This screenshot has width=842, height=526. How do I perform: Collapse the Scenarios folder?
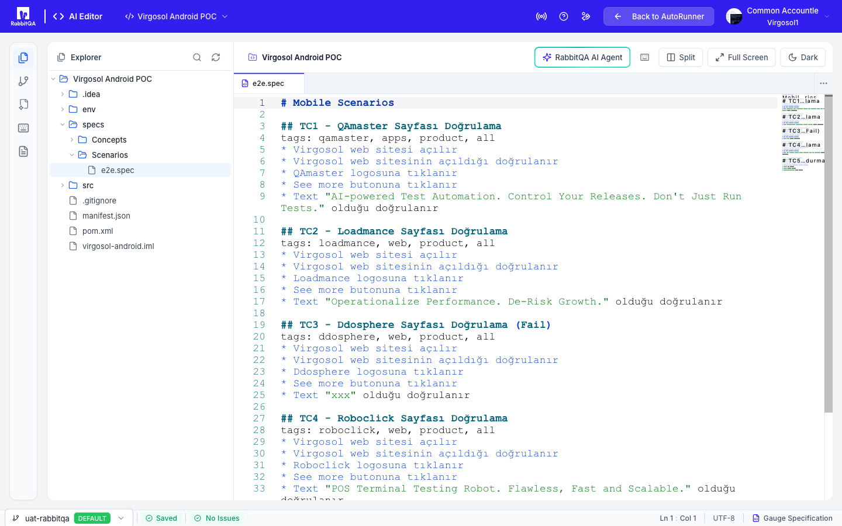(x=72, y=155)
